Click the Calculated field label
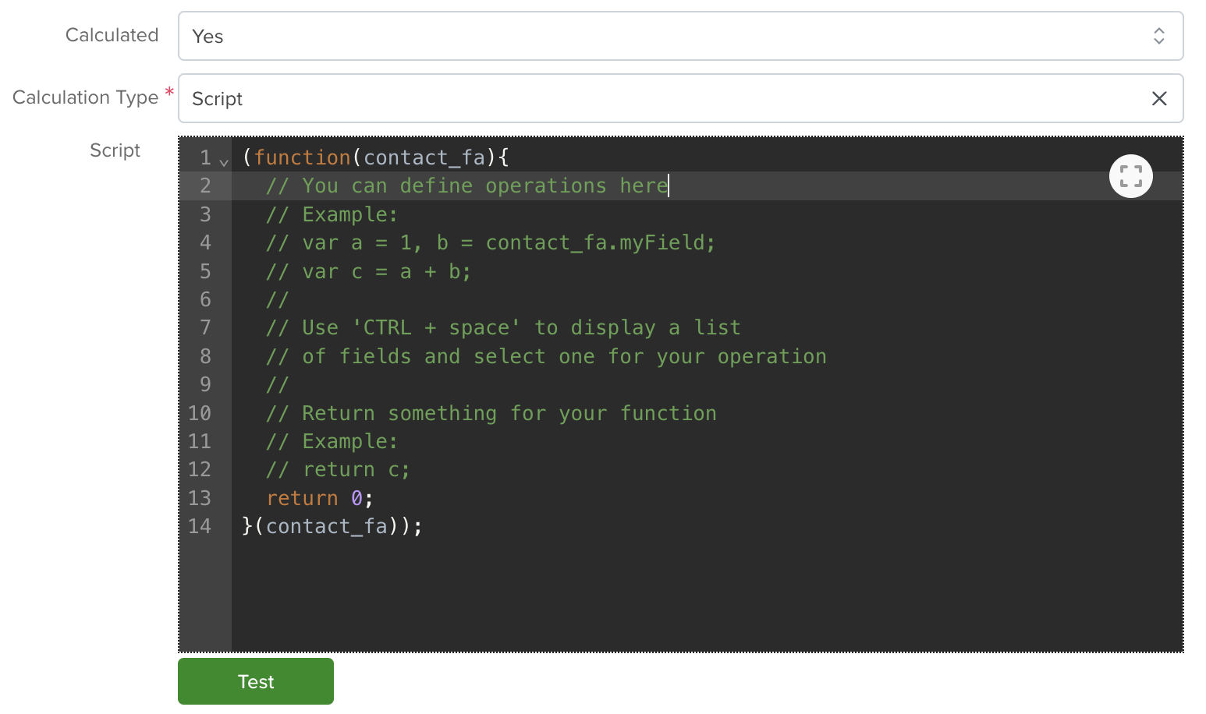The height and width of the screenshot is (714, 1206). coord(112,35)
